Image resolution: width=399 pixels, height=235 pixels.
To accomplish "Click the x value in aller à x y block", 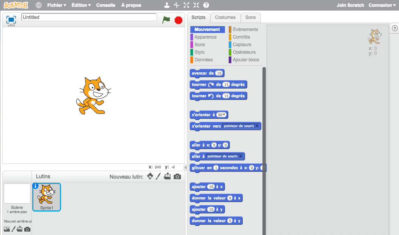I will [x=214, y=145].
